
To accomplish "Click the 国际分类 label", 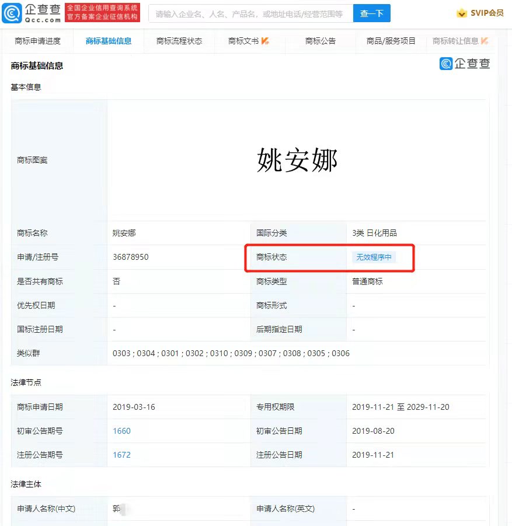I will click(x=271, y=233).
